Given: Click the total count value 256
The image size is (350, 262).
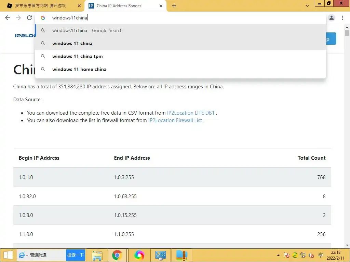Looking at the screenshot, I should point(321,234).
